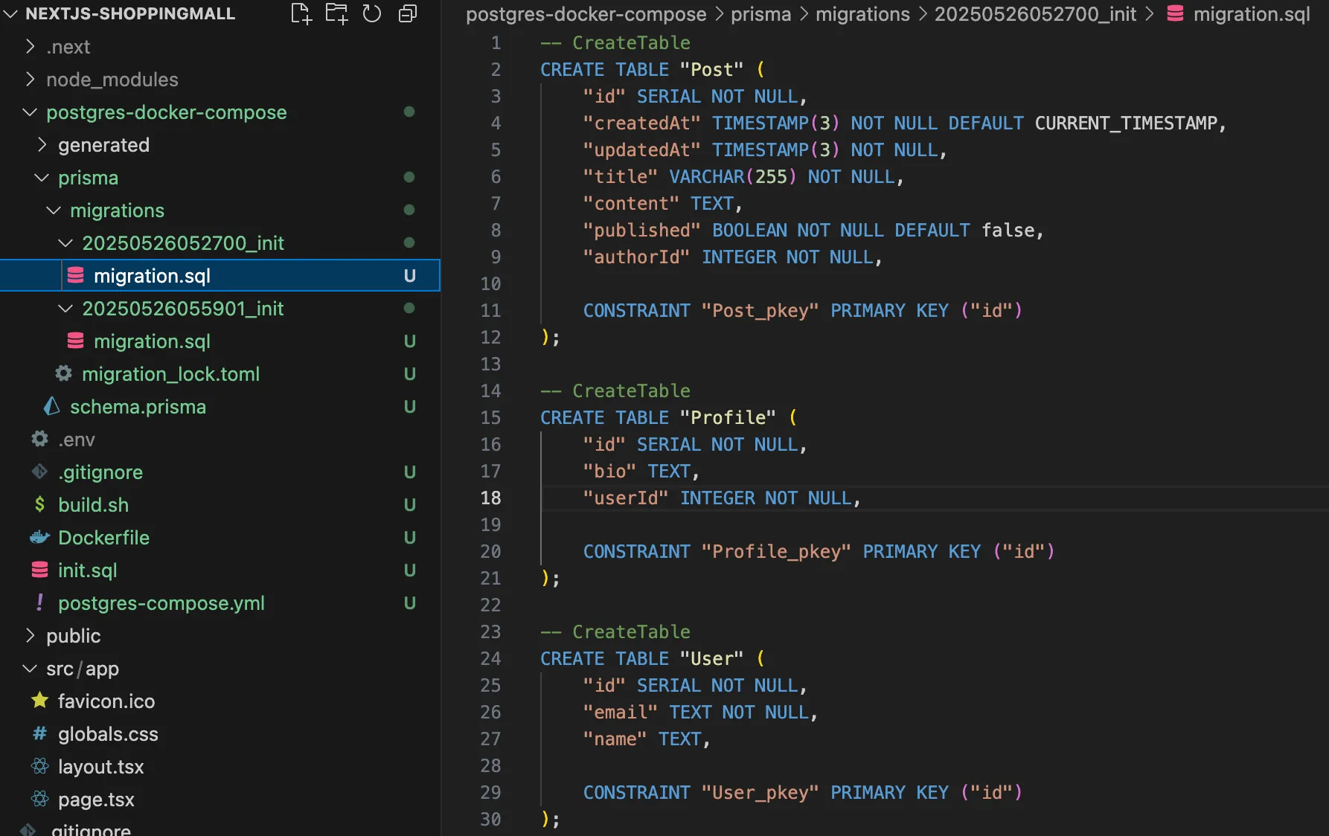
Task: Click "User_pkey" constraint name
Action: click(x=760, y=792)
